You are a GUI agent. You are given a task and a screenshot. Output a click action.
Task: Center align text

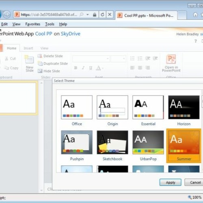click(x=140, y=67)
